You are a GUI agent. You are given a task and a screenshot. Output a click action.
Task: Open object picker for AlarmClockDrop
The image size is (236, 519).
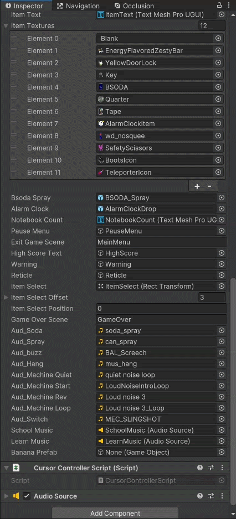[x=222, y=209]
